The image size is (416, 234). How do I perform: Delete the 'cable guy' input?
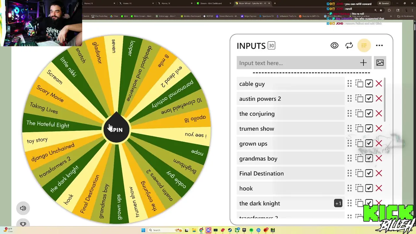coord(379,84)
